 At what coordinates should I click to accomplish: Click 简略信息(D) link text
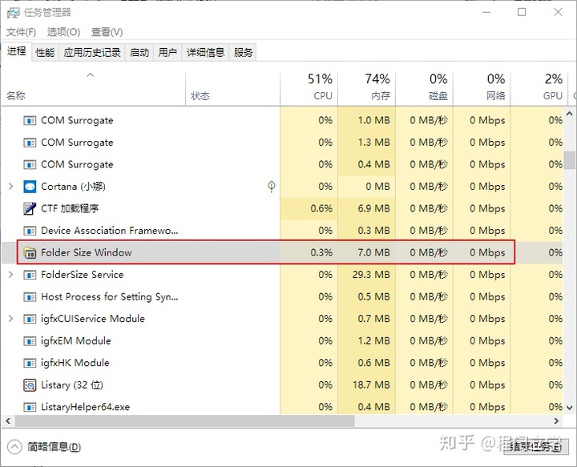coord(54,447)
